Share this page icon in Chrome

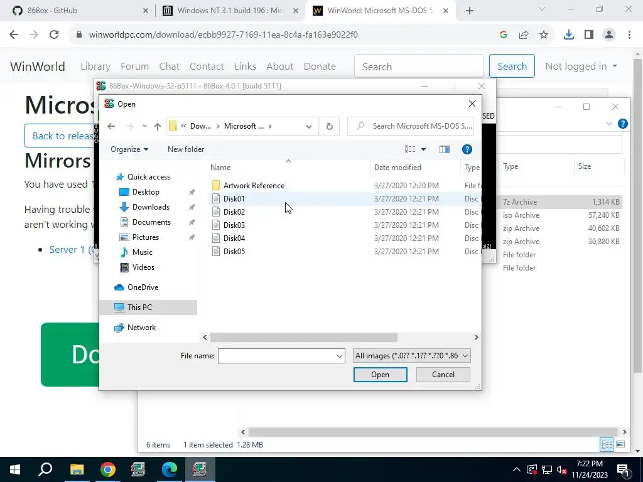click(524, 35)
